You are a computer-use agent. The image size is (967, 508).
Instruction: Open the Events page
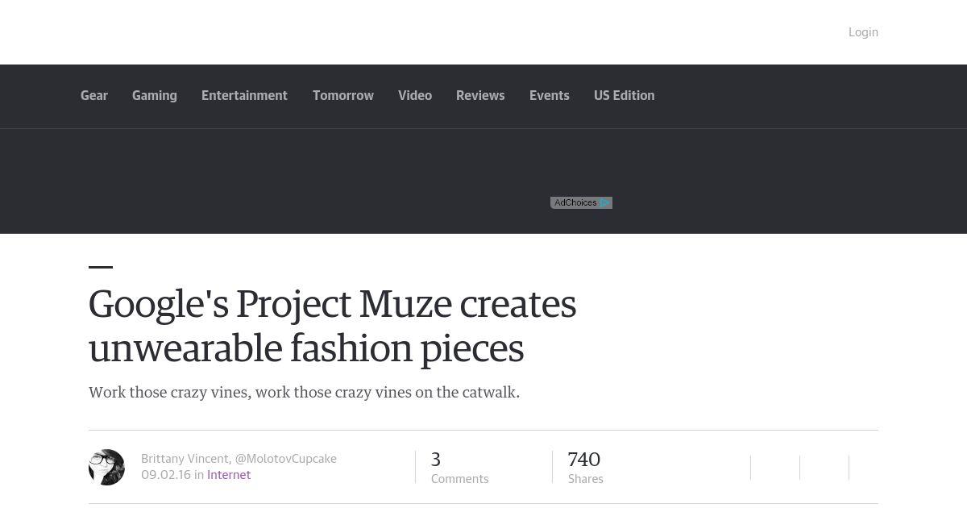click(x=550, y=95)
